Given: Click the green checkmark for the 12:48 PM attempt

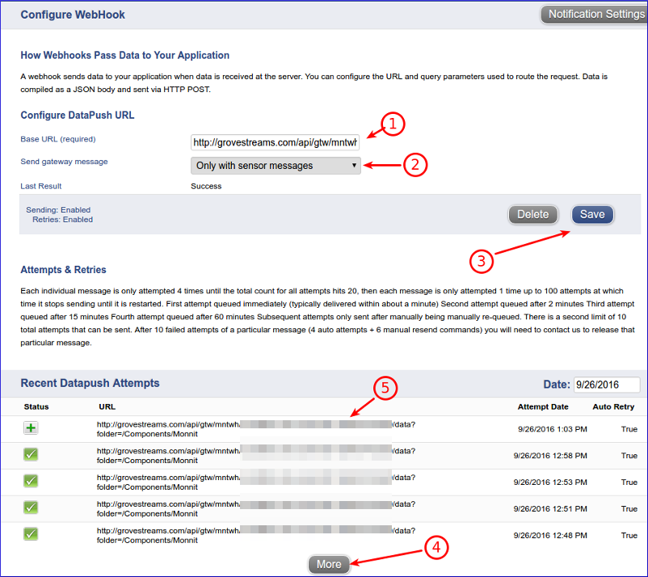Looking at the screenshot, I should 31,534.
